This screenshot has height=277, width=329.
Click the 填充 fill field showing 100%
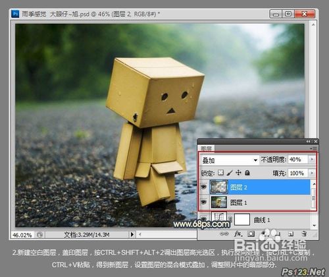[x=298, y=173]
